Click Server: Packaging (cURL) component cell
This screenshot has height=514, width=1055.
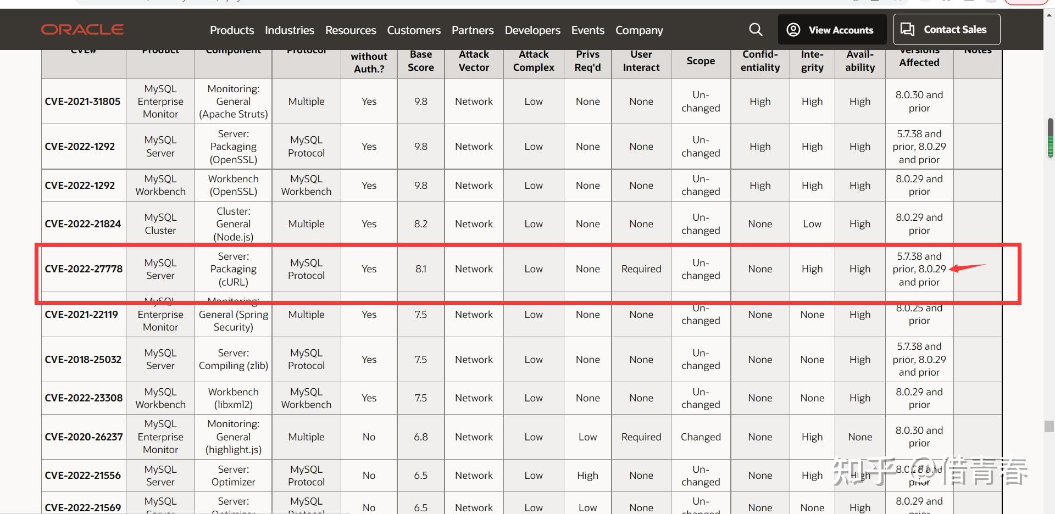click(234, 269)
